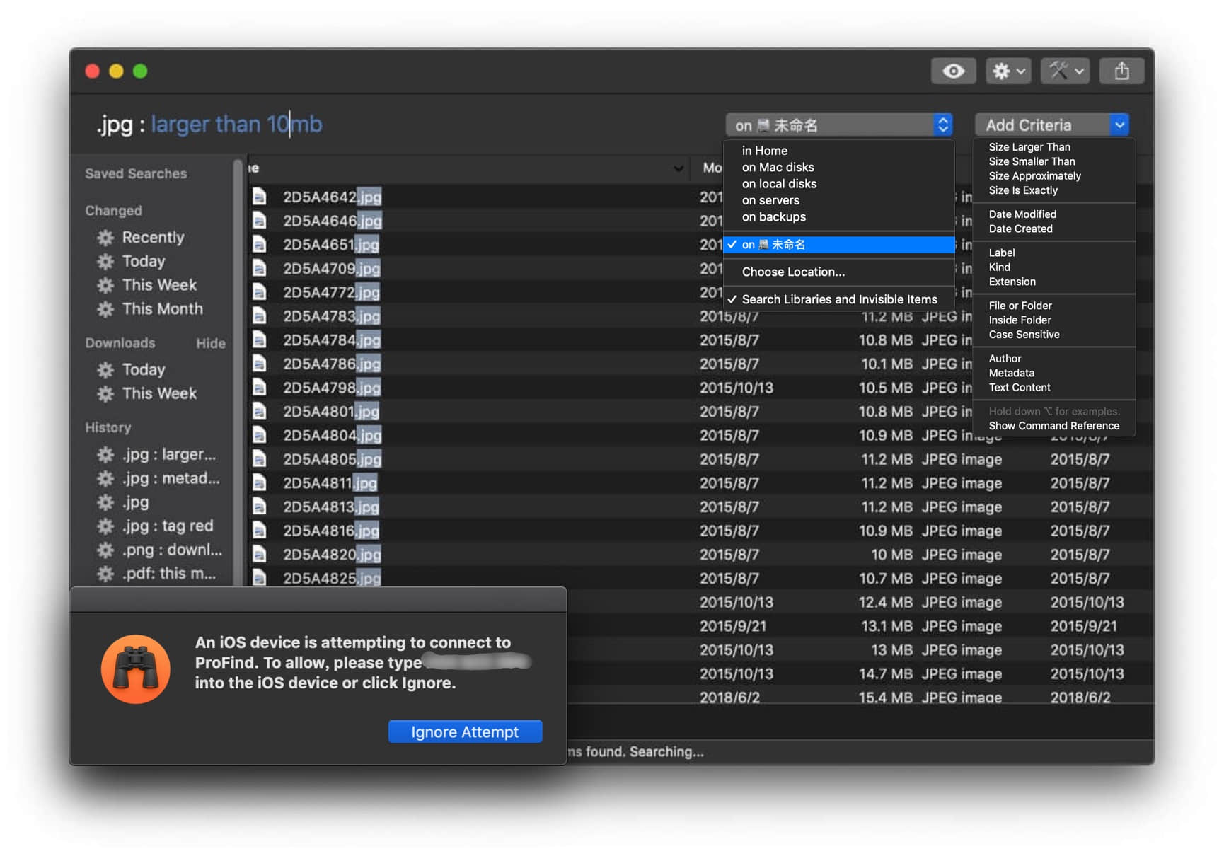The image size is (1224, 856).
Task: Open history item '.png : downl...'
Action: pos(172,550)
